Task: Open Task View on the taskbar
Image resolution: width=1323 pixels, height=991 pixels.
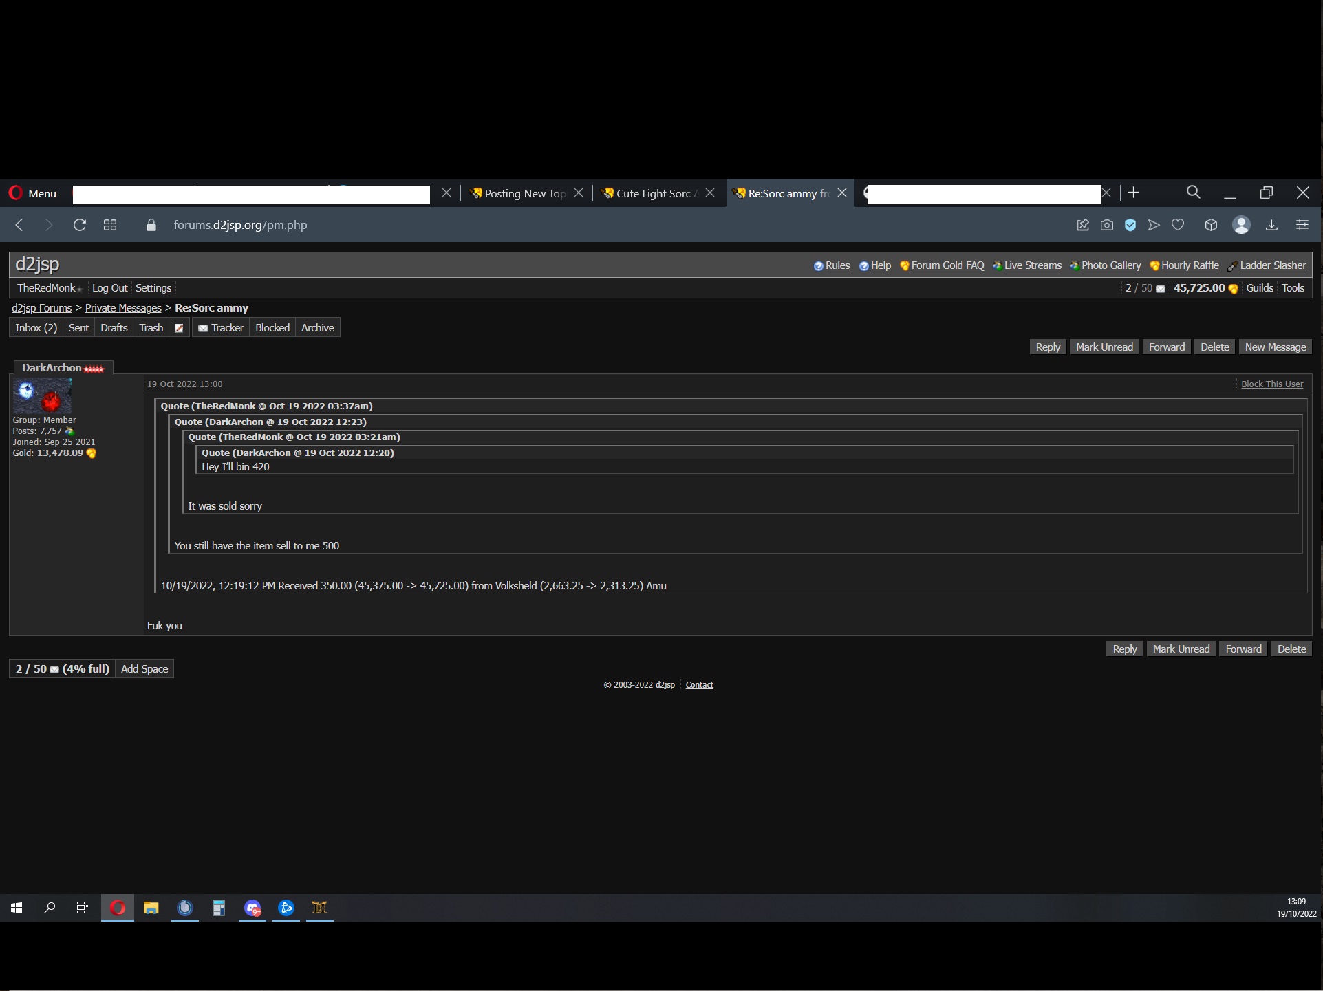Action: (83, 908)
